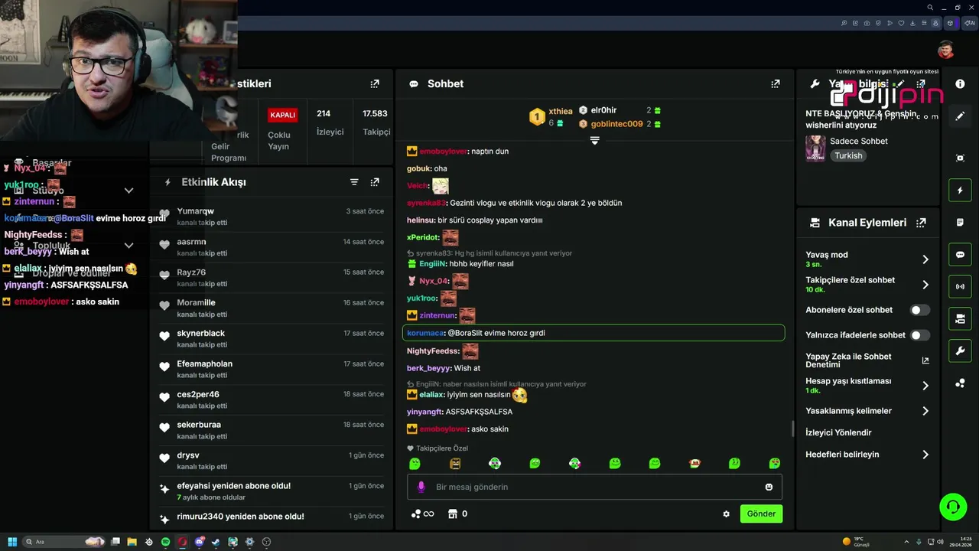The image size is (979, 551).
Task: Expand the Stüdyo sidebar section
Action: click(128, 191)
